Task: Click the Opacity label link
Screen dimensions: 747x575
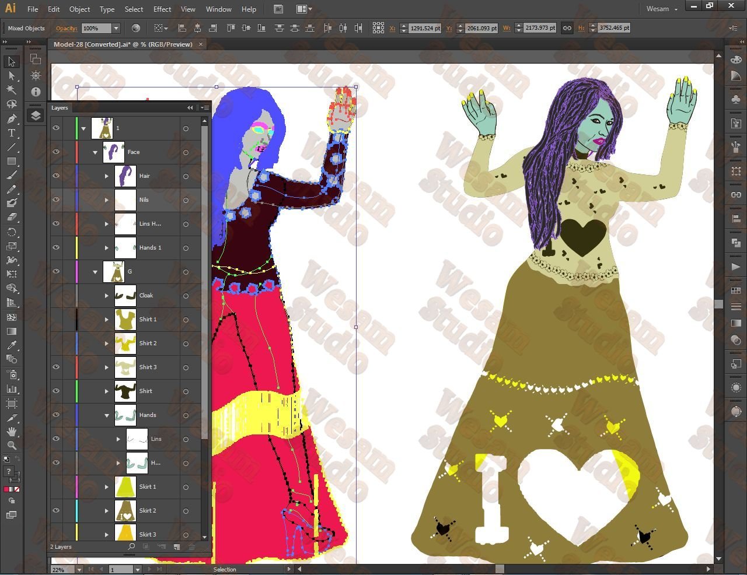Action: (x=67, y=28)
